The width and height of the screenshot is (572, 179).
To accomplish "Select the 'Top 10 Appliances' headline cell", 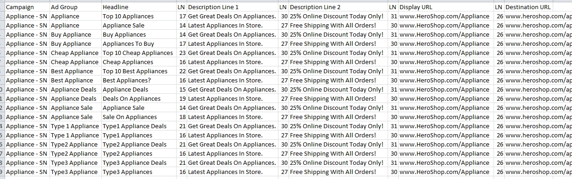I will click(139, 16).
